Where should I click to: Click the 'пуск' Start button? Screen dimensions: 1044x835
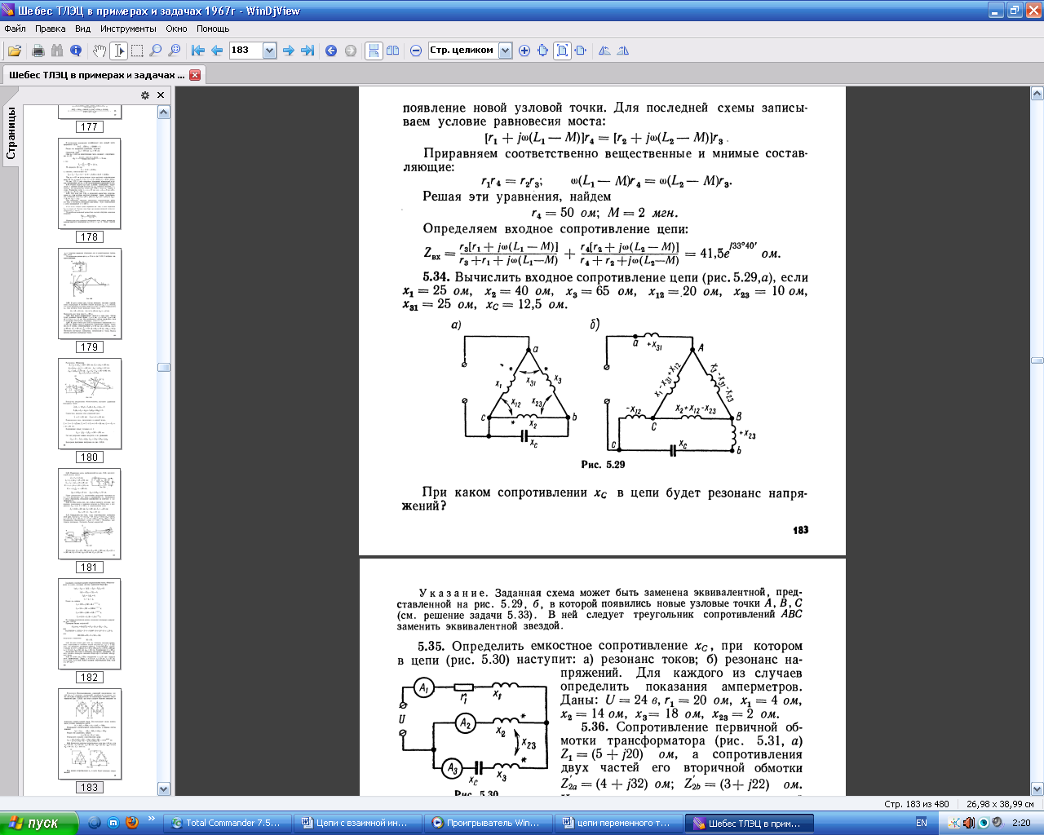click(38, 823)
